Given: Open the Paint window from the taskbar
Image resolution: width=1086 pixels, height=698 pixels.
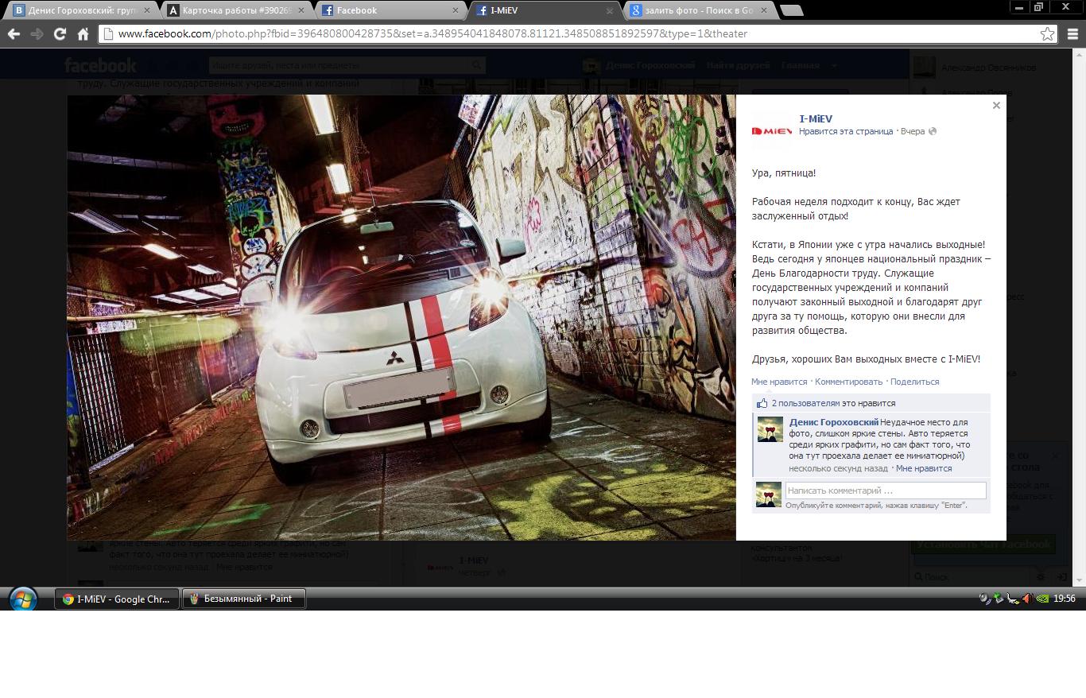Looking at the screenshot, I should [x=244, y=599].
